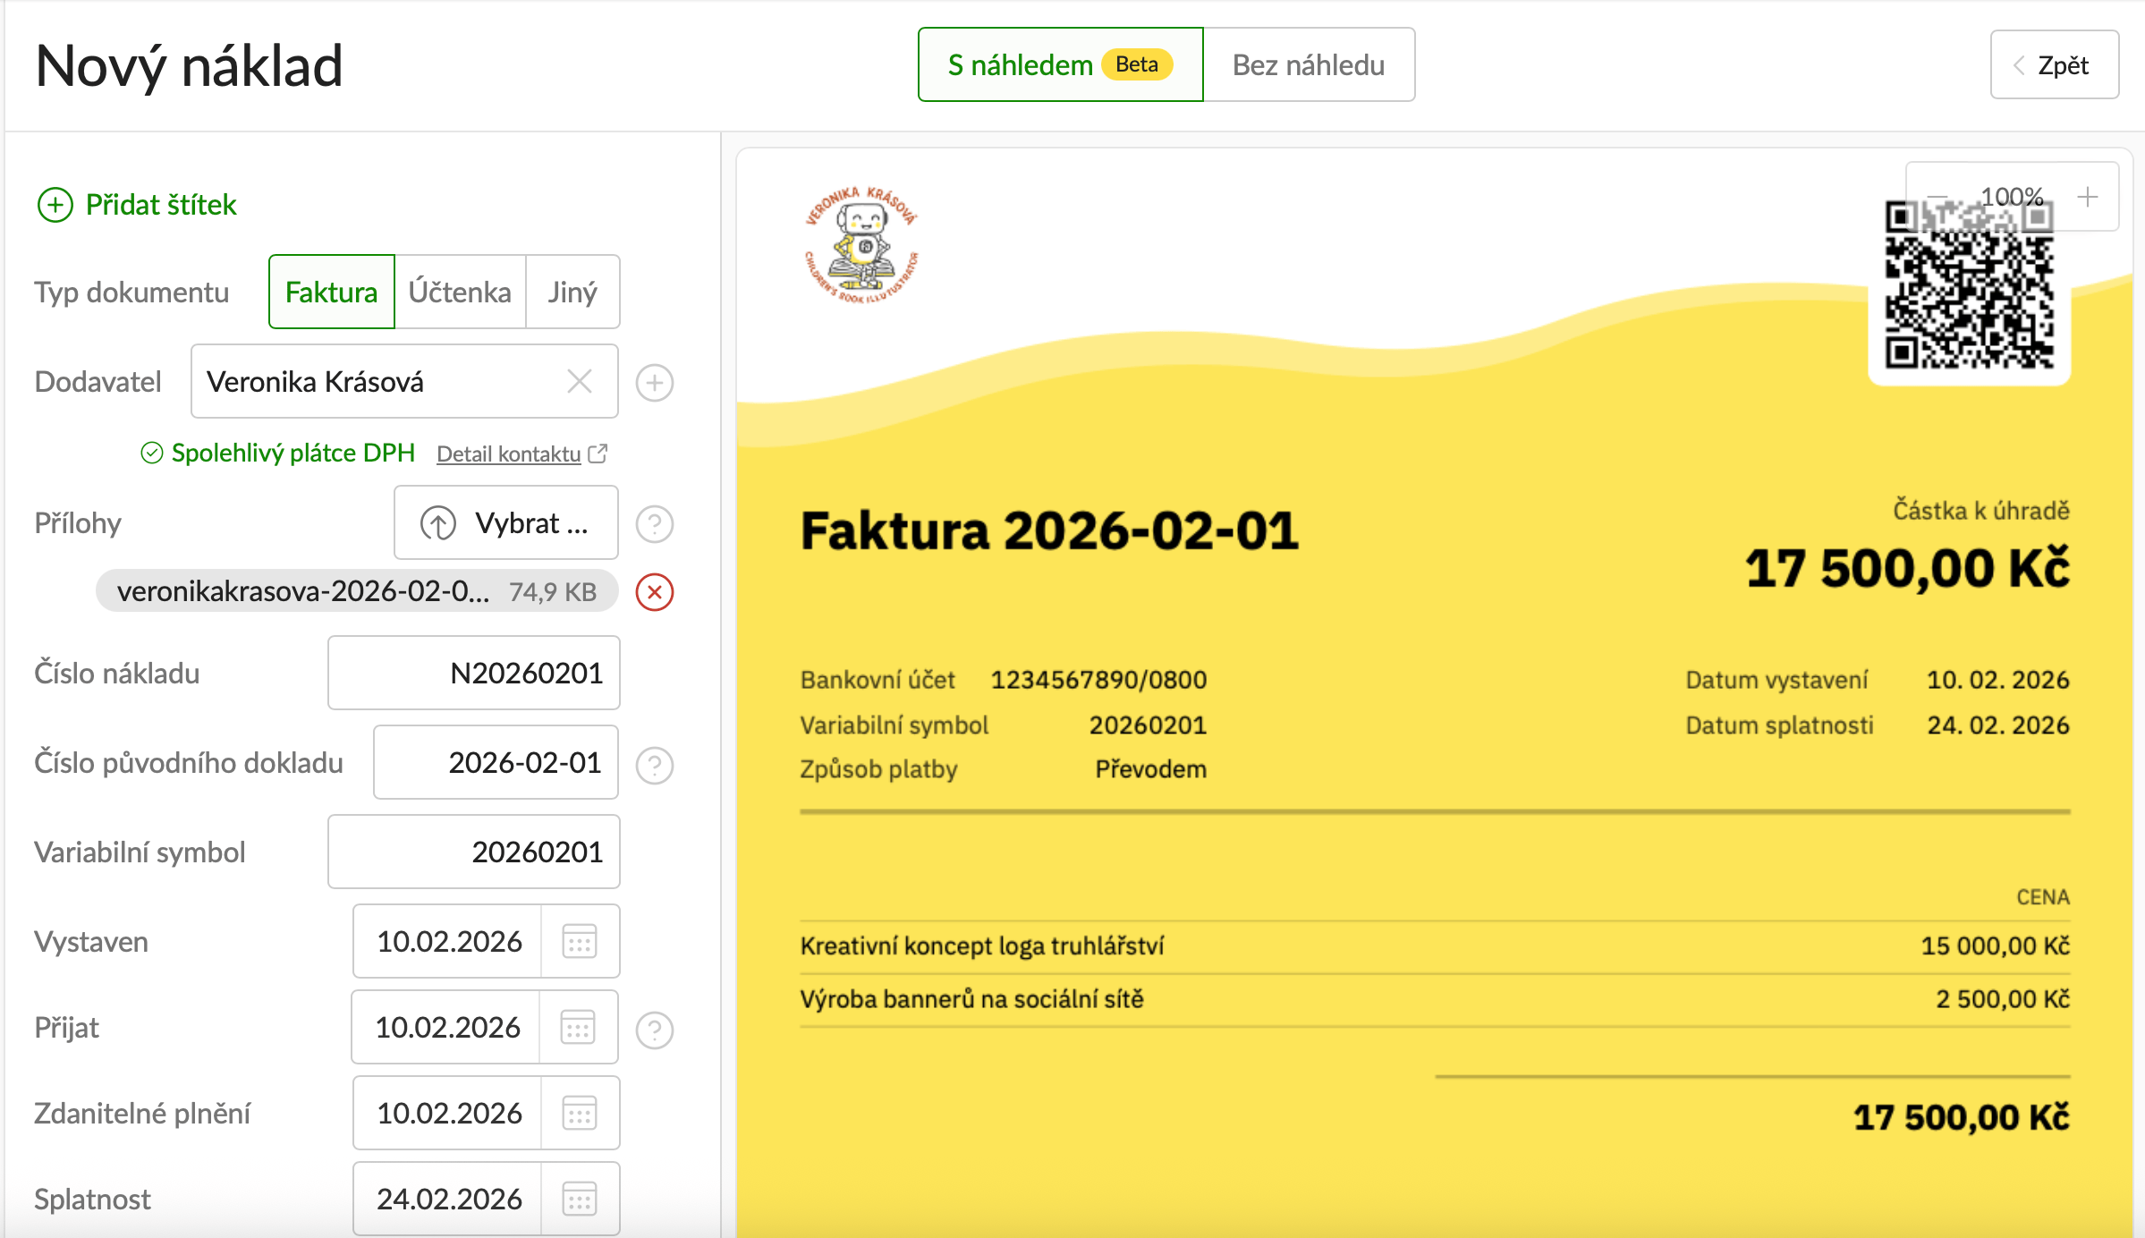Click the Zpět back button
2145x1238 pixels.
[2054, 65]
